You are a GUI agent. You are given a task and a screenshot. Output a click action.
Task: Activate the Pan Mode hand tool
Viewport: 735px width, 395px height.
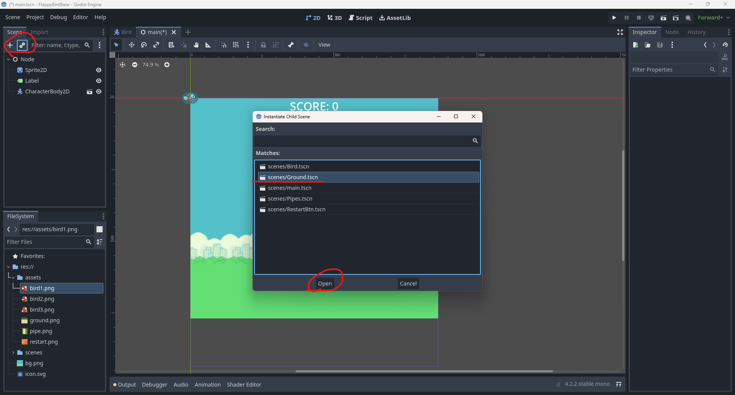click(x=196, y=45)
